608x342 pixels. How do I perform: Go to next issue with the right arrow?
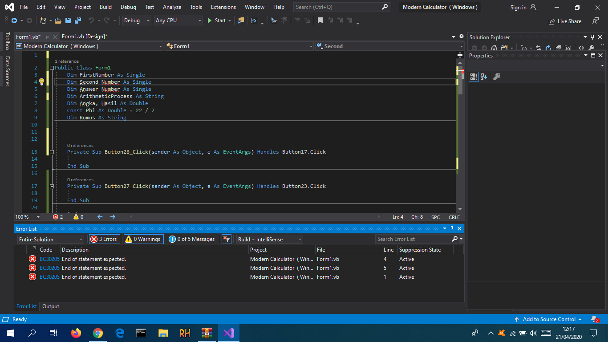(x=113, y=217)
